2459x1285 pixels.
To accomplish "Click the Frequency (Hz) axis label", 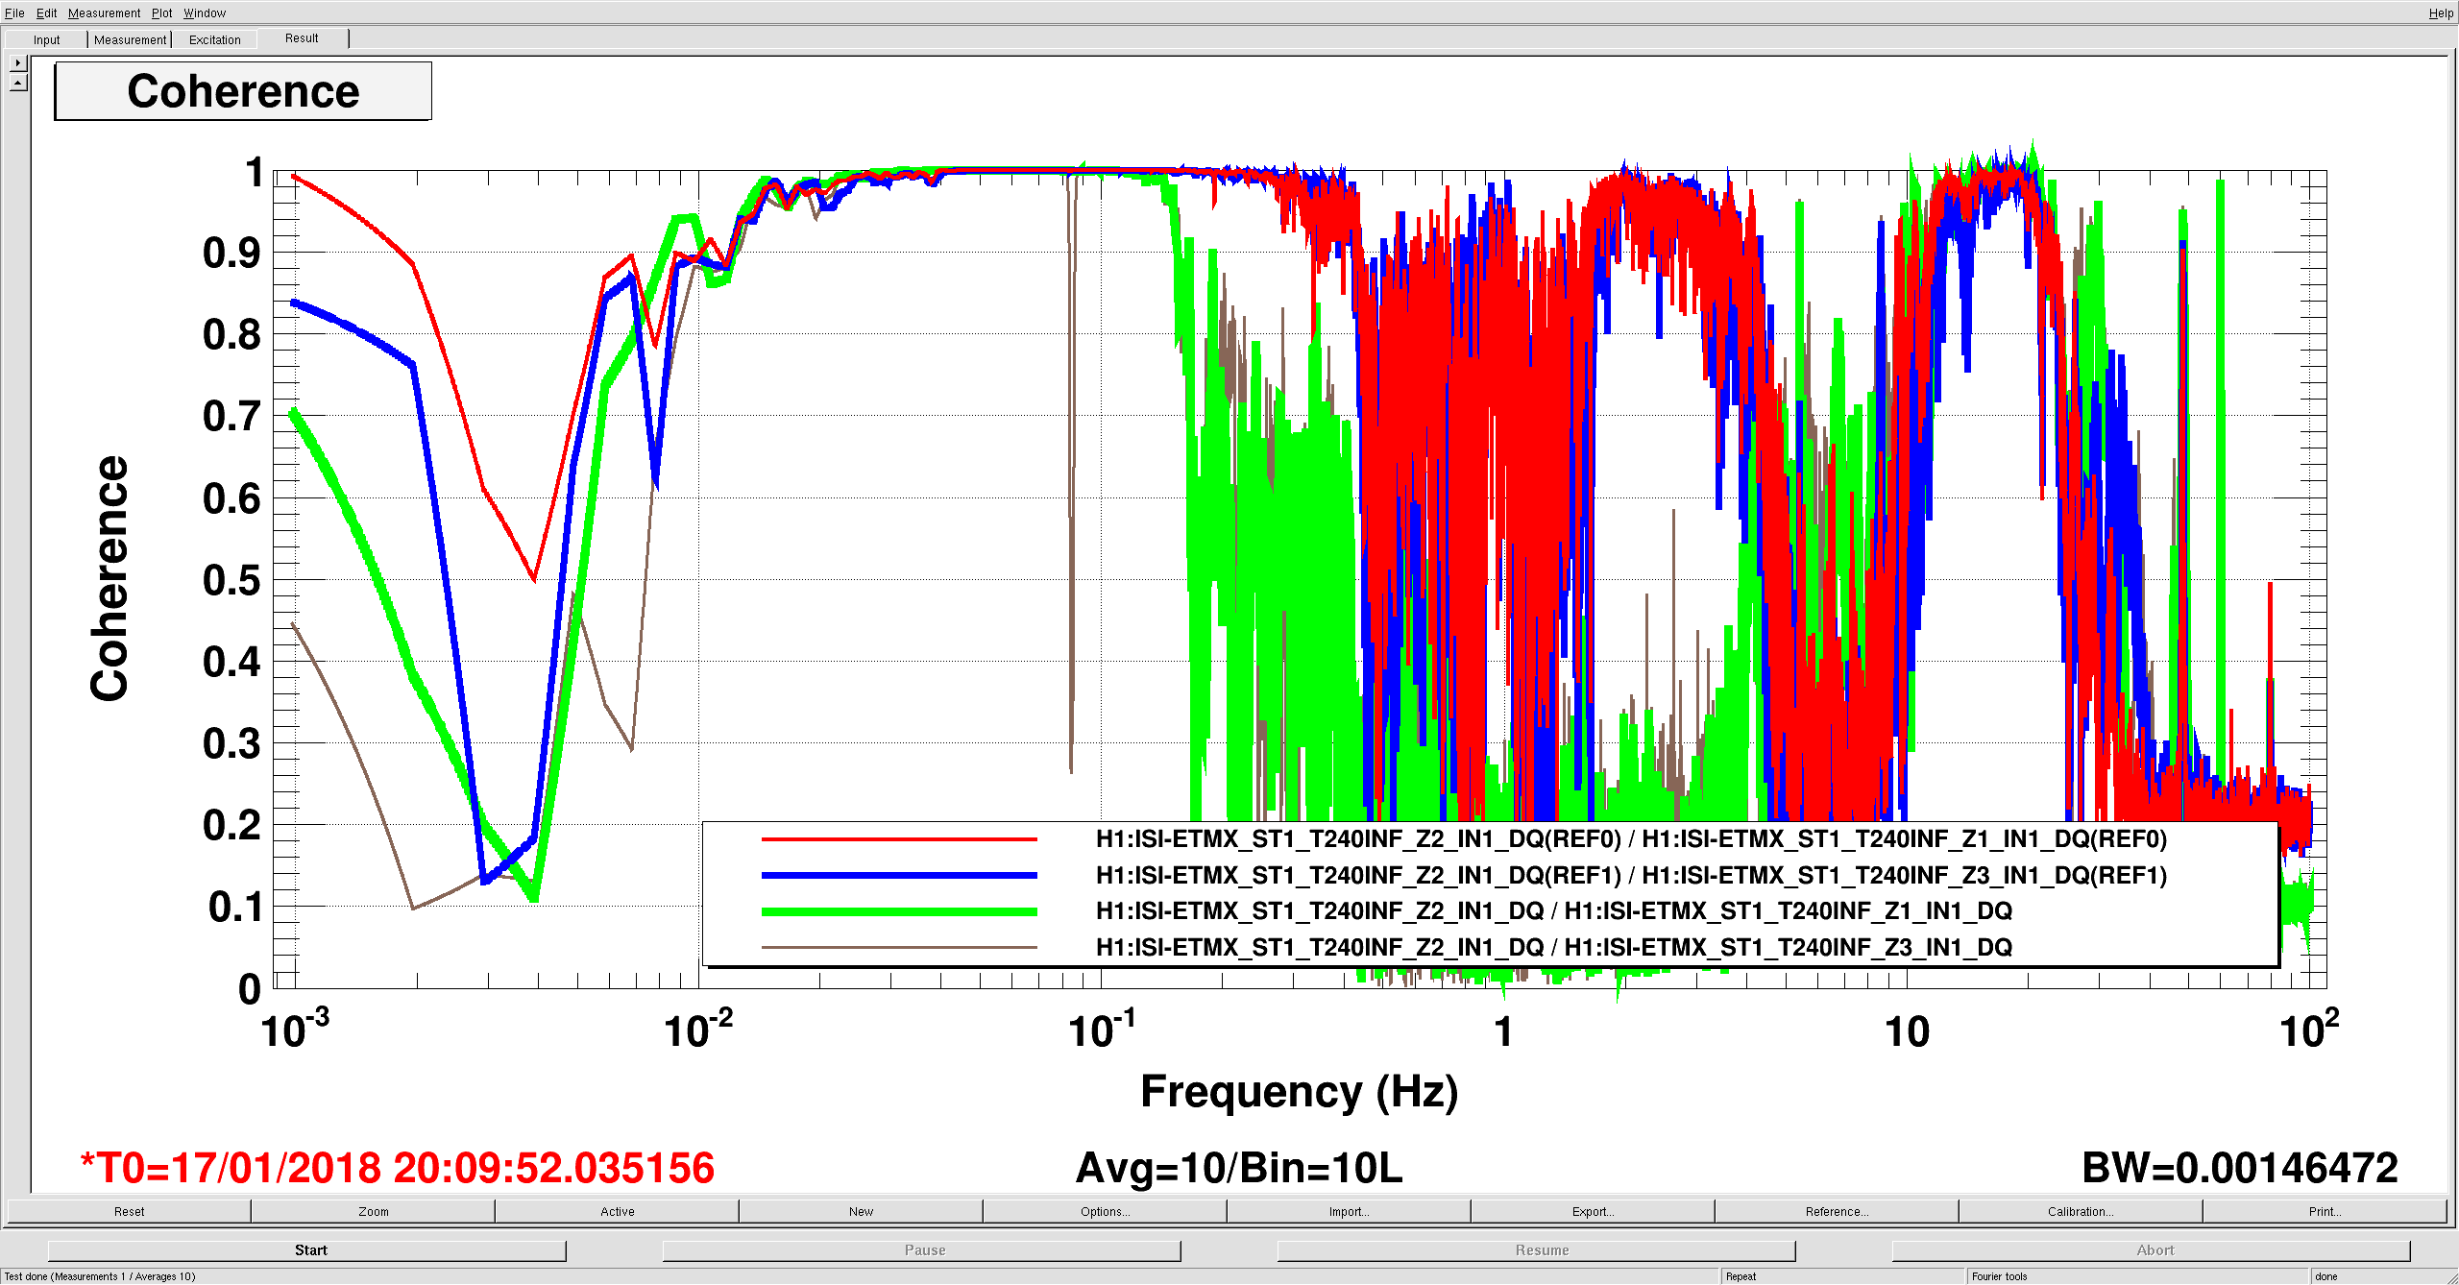I will pos(1299,1092).
